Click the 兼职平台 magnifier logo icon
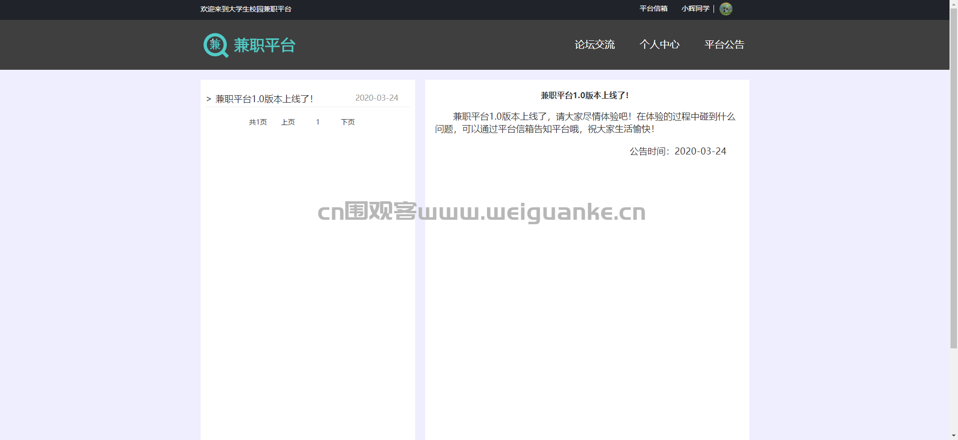Viewport: 958px width, 440px height. (x=216, y=45)
